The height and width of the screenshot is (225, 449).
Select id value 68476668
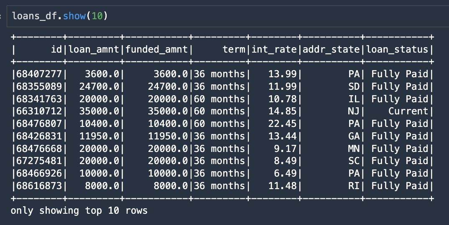point(39,148)
